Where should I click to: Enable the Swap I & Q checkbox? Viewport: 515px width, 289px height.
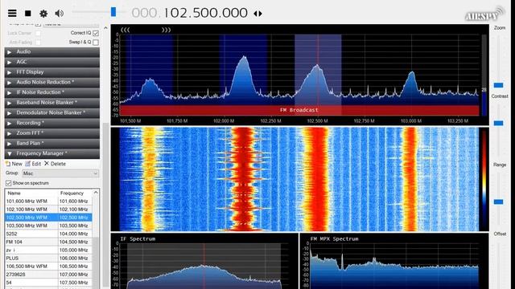[x=96, y=43]
